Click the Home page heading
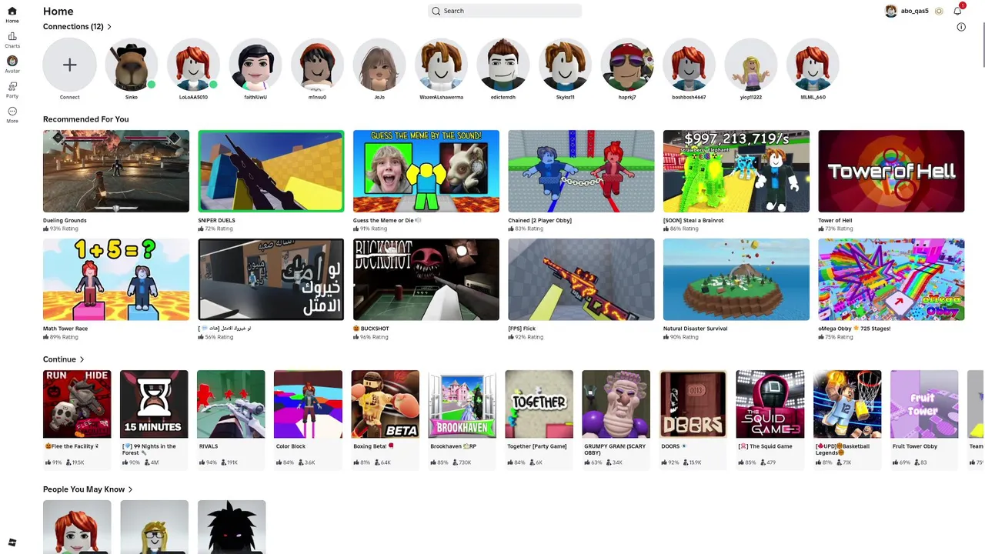Screen dimensions: 985x554 [x=58, y=11]
